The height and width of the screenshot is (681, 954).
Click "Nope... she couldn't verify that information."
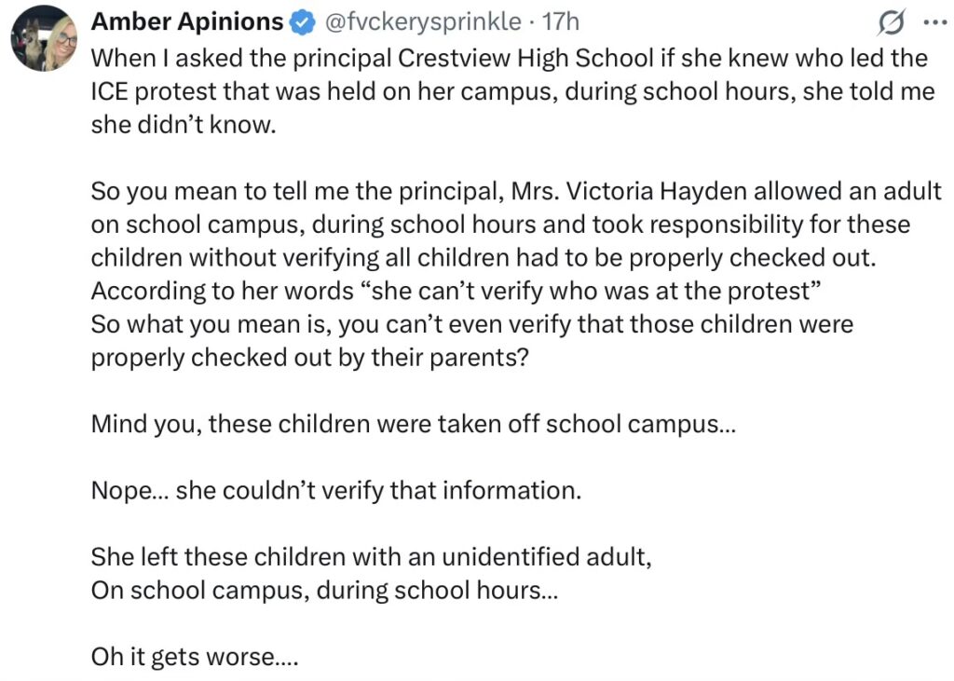(335, 491)
